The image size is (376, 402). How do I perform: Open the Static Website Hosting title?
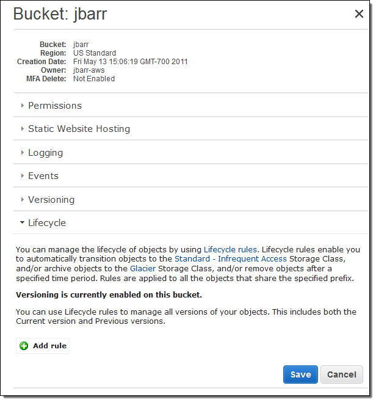79,129
